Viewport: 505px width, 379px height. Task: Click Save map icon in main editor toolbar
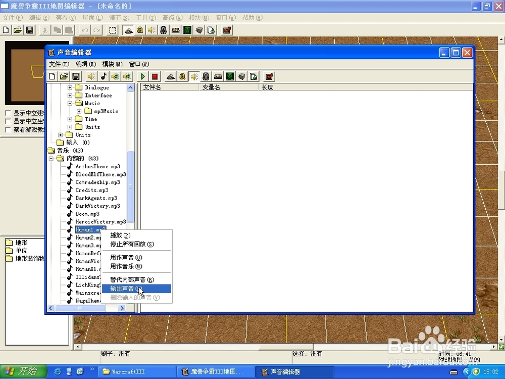(30, 30)
